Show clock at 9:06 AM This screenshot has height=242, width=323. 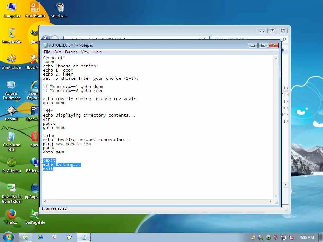307,238
